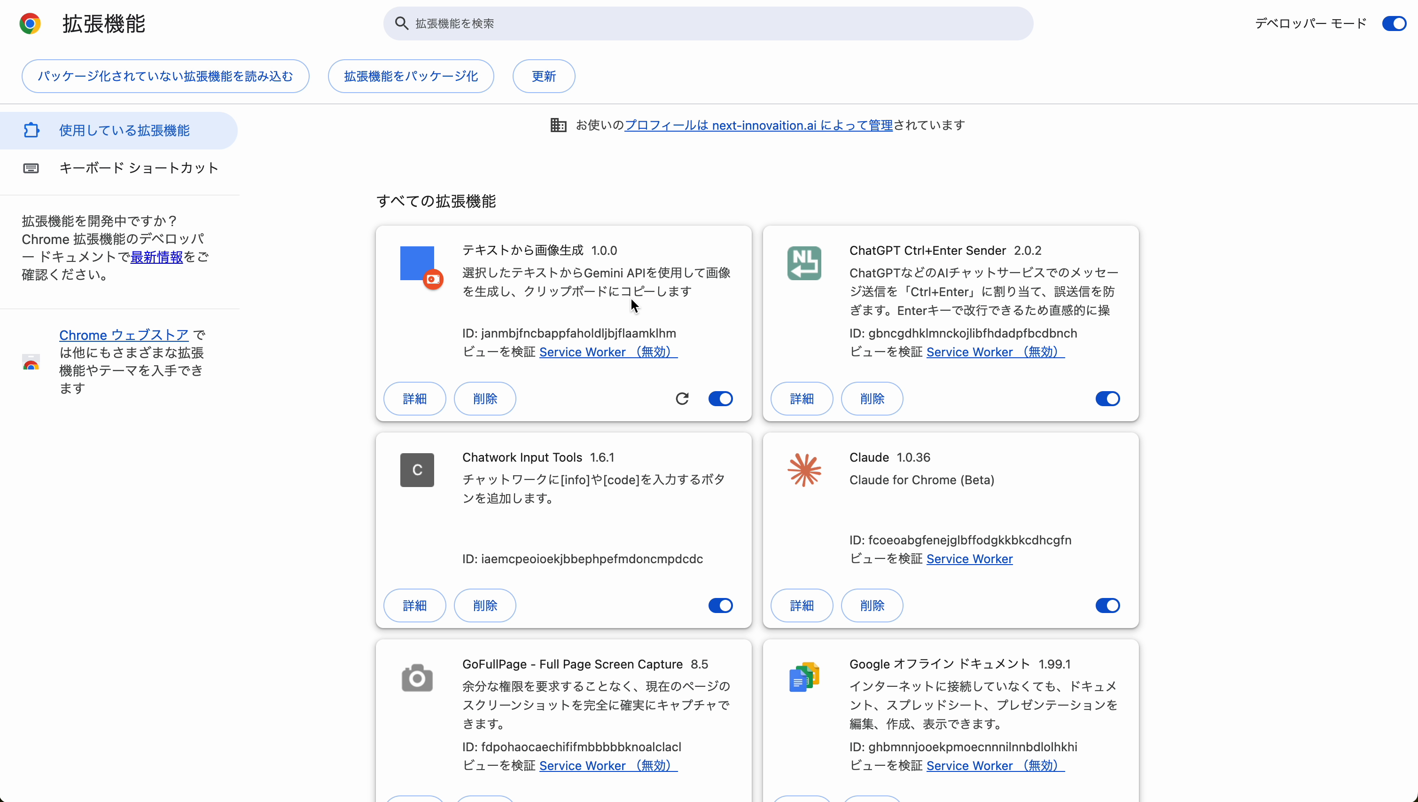1418x802 pixels.
Task: Turn off the Claude extension toggle
Action: point(1107,605)
